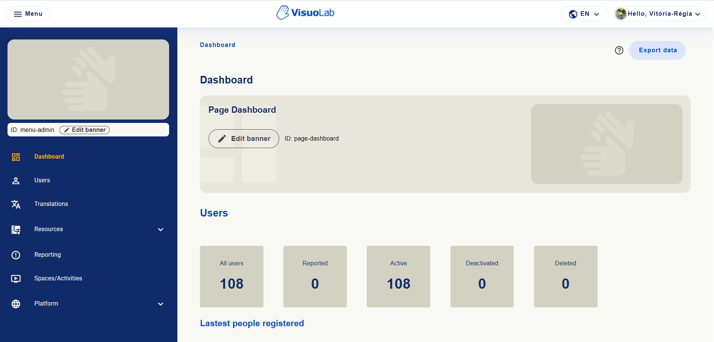Click the Dashboard grid icon in sidebar
The image size is (714, 342).
tap(16, 157)
